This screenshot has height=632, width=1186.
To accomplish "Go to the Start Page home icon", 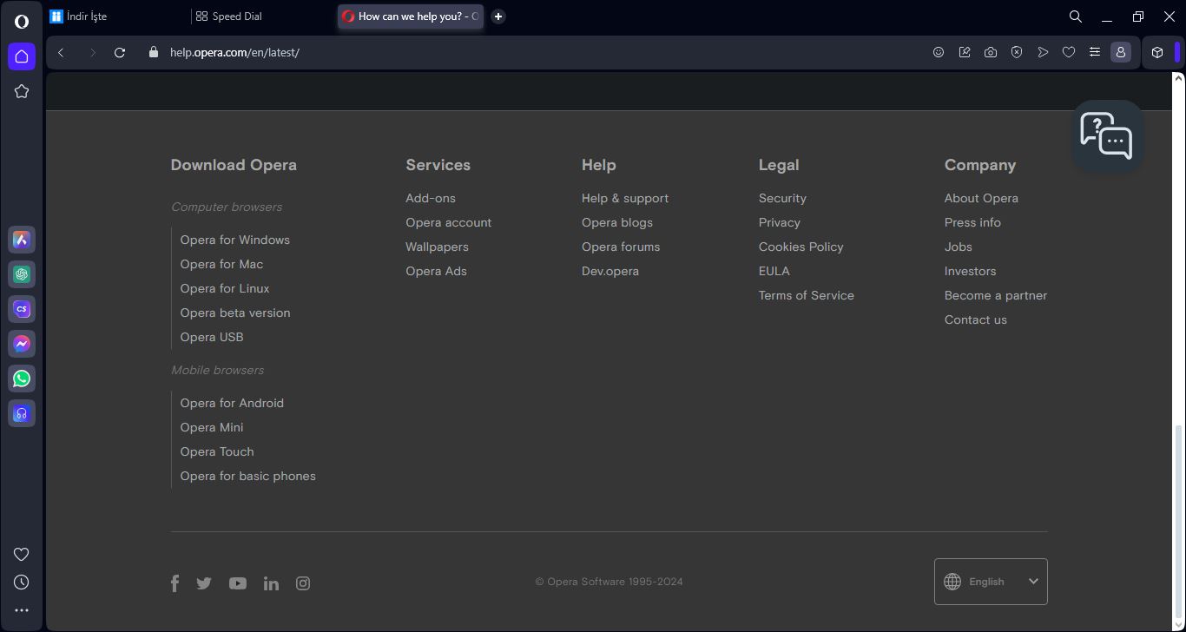I will tap(22, 56).
